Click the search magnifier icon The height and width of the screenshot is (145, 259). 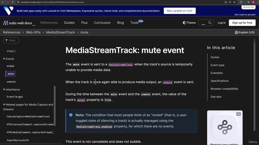click(x=210, y=23)
